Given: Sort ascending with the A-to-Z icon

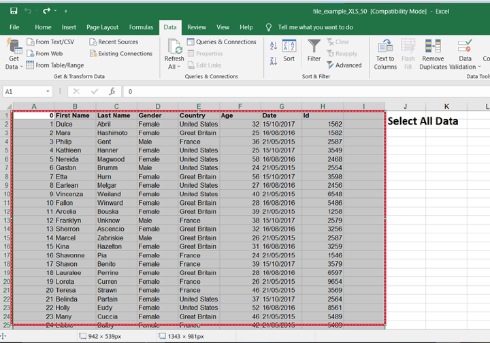Looking at the screenshot, I should 273,46.
